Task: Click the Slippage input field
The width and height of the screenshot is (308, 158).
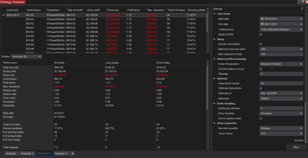Action: pyautogui.click(x=281, y=74)
